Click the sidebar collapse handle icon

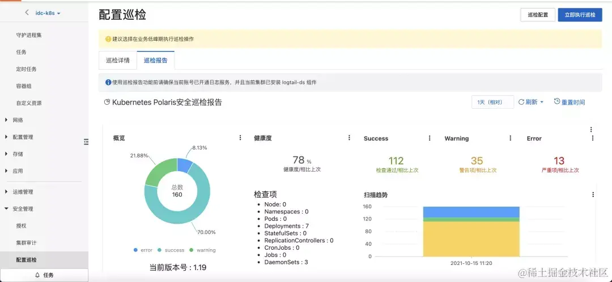86,142
